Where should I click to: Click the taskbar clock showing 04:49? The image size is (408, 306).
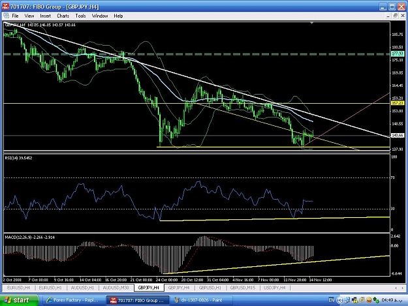pos(392,300)
